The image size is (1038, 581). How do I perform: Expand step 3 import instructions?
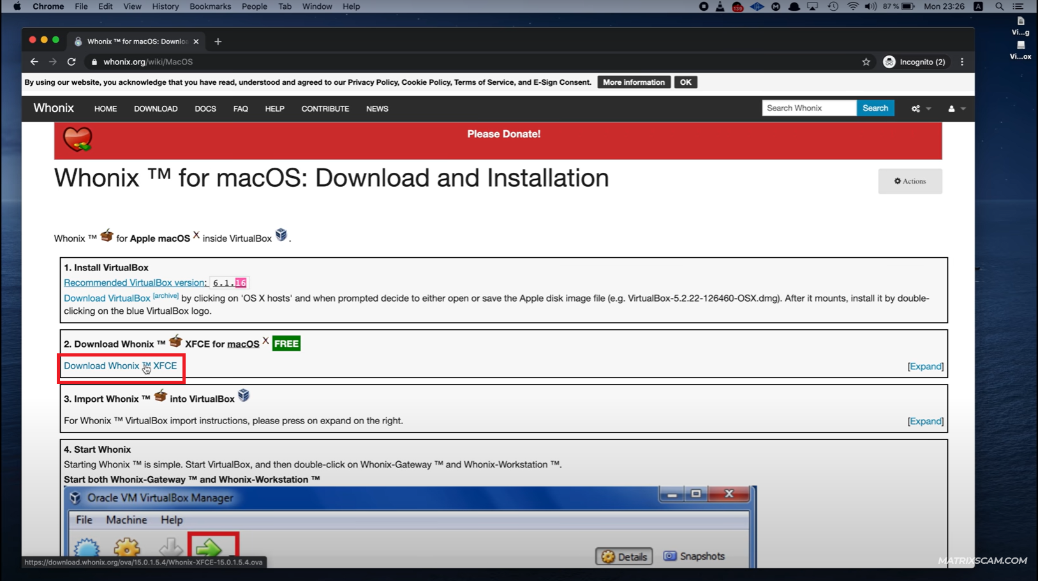click(x=926, y=422)
